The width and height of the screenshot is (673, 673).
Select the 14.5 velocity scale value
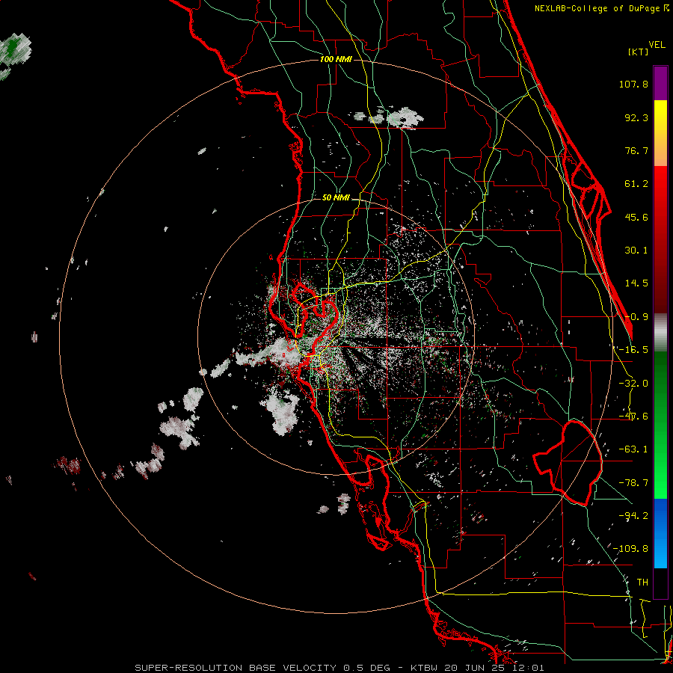click(636, 283)
